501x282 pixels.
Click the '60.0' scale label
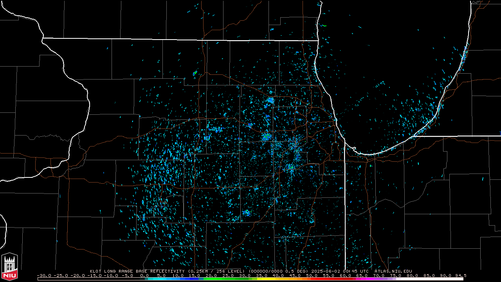click(x=346, y=275)
